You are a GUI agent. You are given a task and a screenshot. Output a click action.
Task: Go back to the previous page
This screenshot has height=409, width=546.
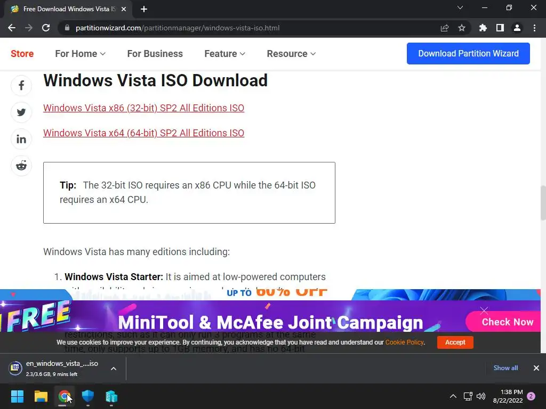point(12,28)
